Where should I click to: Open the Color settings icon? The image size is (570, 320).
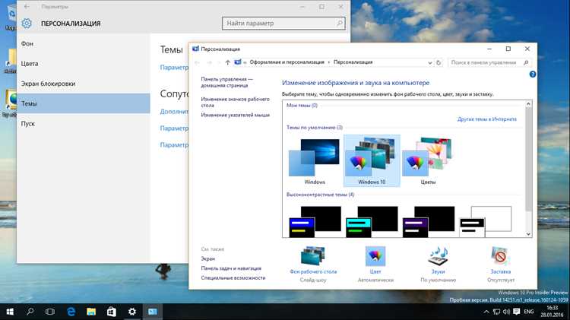[375, 256]
